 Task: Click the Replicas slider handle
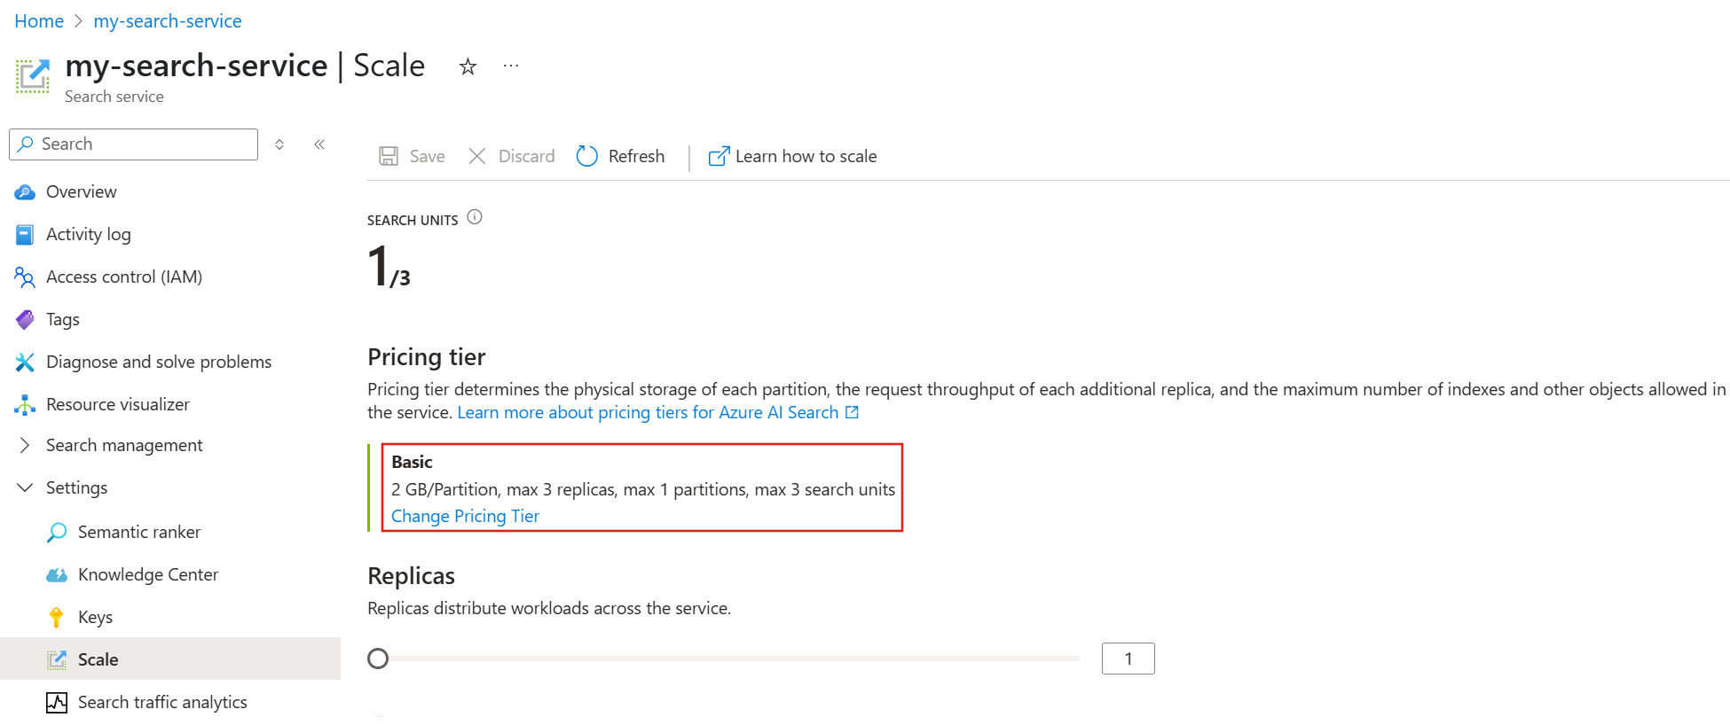point(378,659)
